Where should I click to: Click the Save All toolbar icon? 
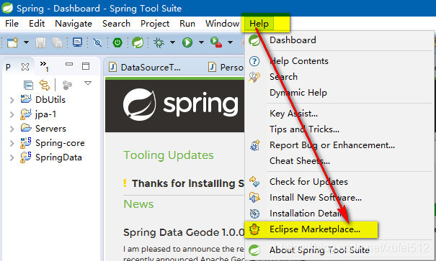click(x=57, y=42)
